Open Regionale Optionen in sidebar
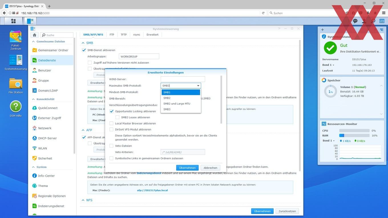The height and width of the screenshot is (218, 388). pyautogui.click(x=52, y=196)
